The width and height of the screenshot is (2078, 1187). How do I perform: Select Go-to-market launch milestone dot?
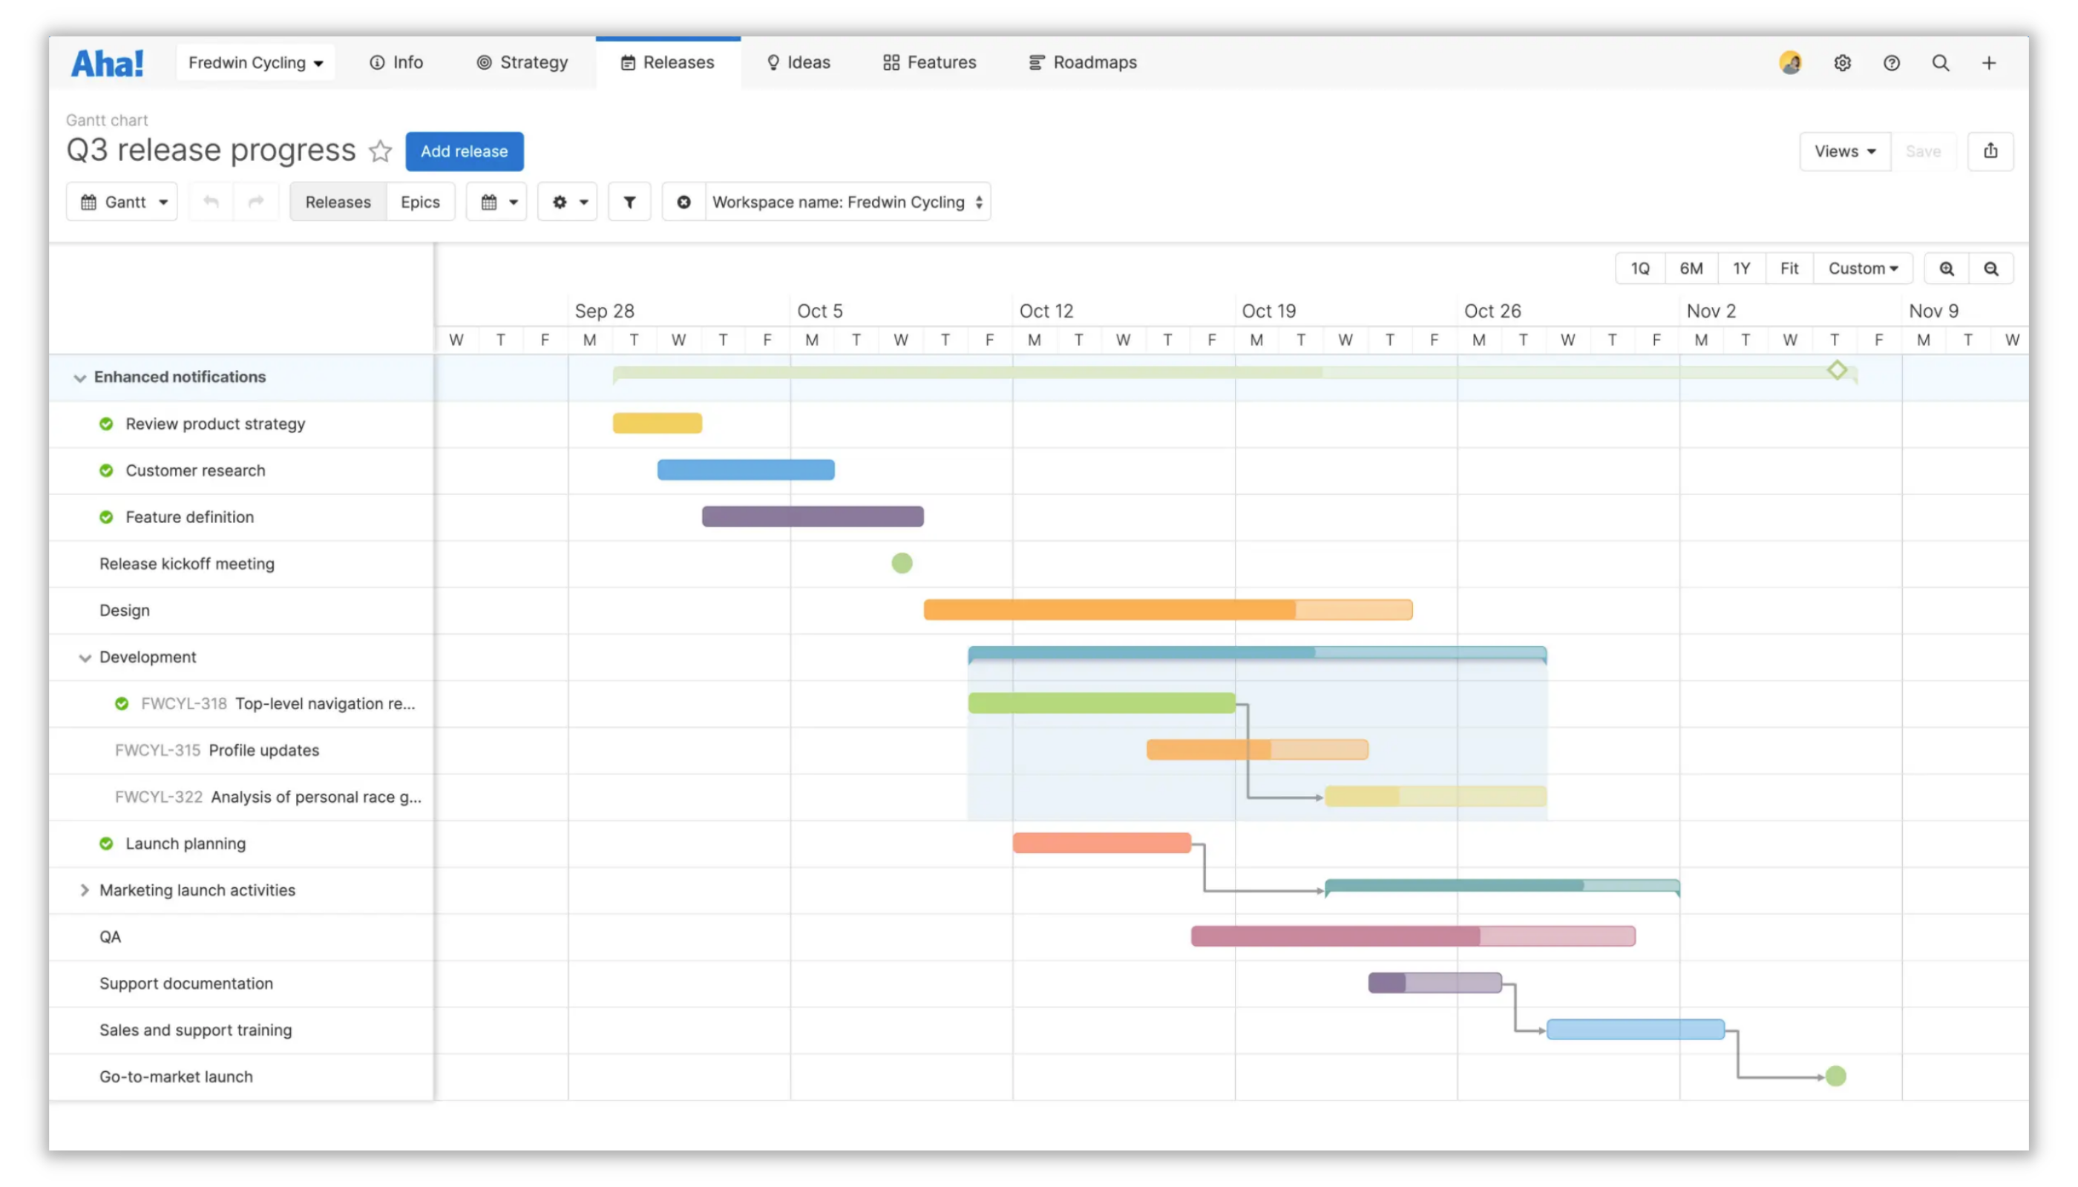(x=1835, y=1076)
